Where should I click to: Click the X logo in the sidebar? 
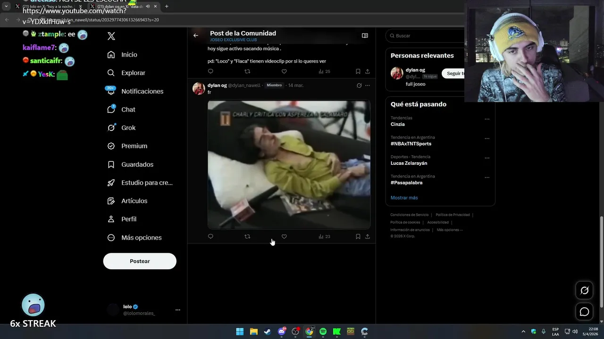(x=111, y=36)
